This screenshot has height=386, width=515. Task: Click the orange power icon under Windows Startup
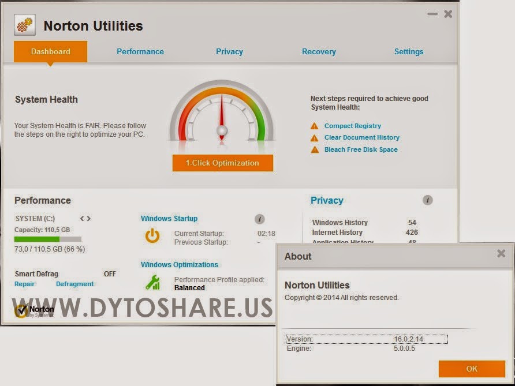pos(152,236)
